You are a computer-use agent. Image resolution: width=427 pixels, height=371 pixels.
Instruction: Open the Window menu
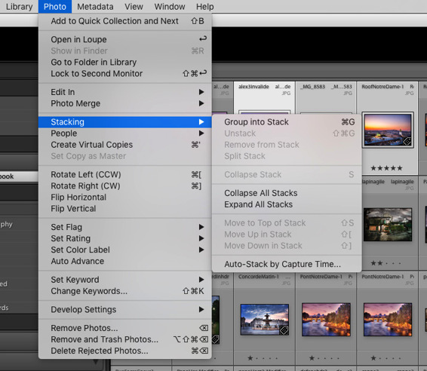170,6
